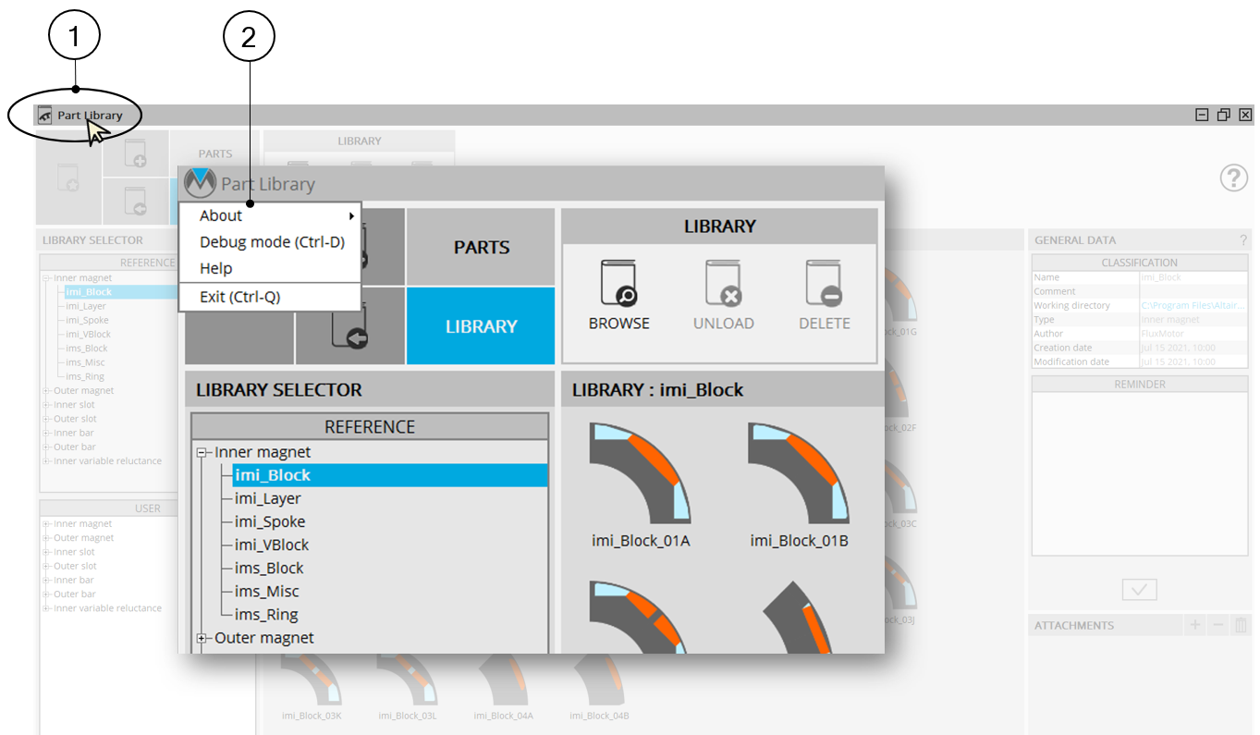Viewport: 1260px width, 735px height.
Task: Select Exit (Ctrl-Q) from menu
Action: (x=239, y=297)
